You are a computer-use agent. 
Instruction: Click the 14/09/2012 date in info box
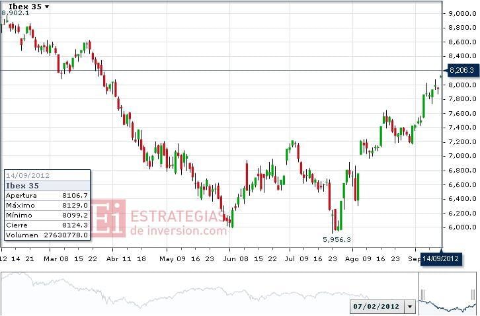tap(28, 175)
